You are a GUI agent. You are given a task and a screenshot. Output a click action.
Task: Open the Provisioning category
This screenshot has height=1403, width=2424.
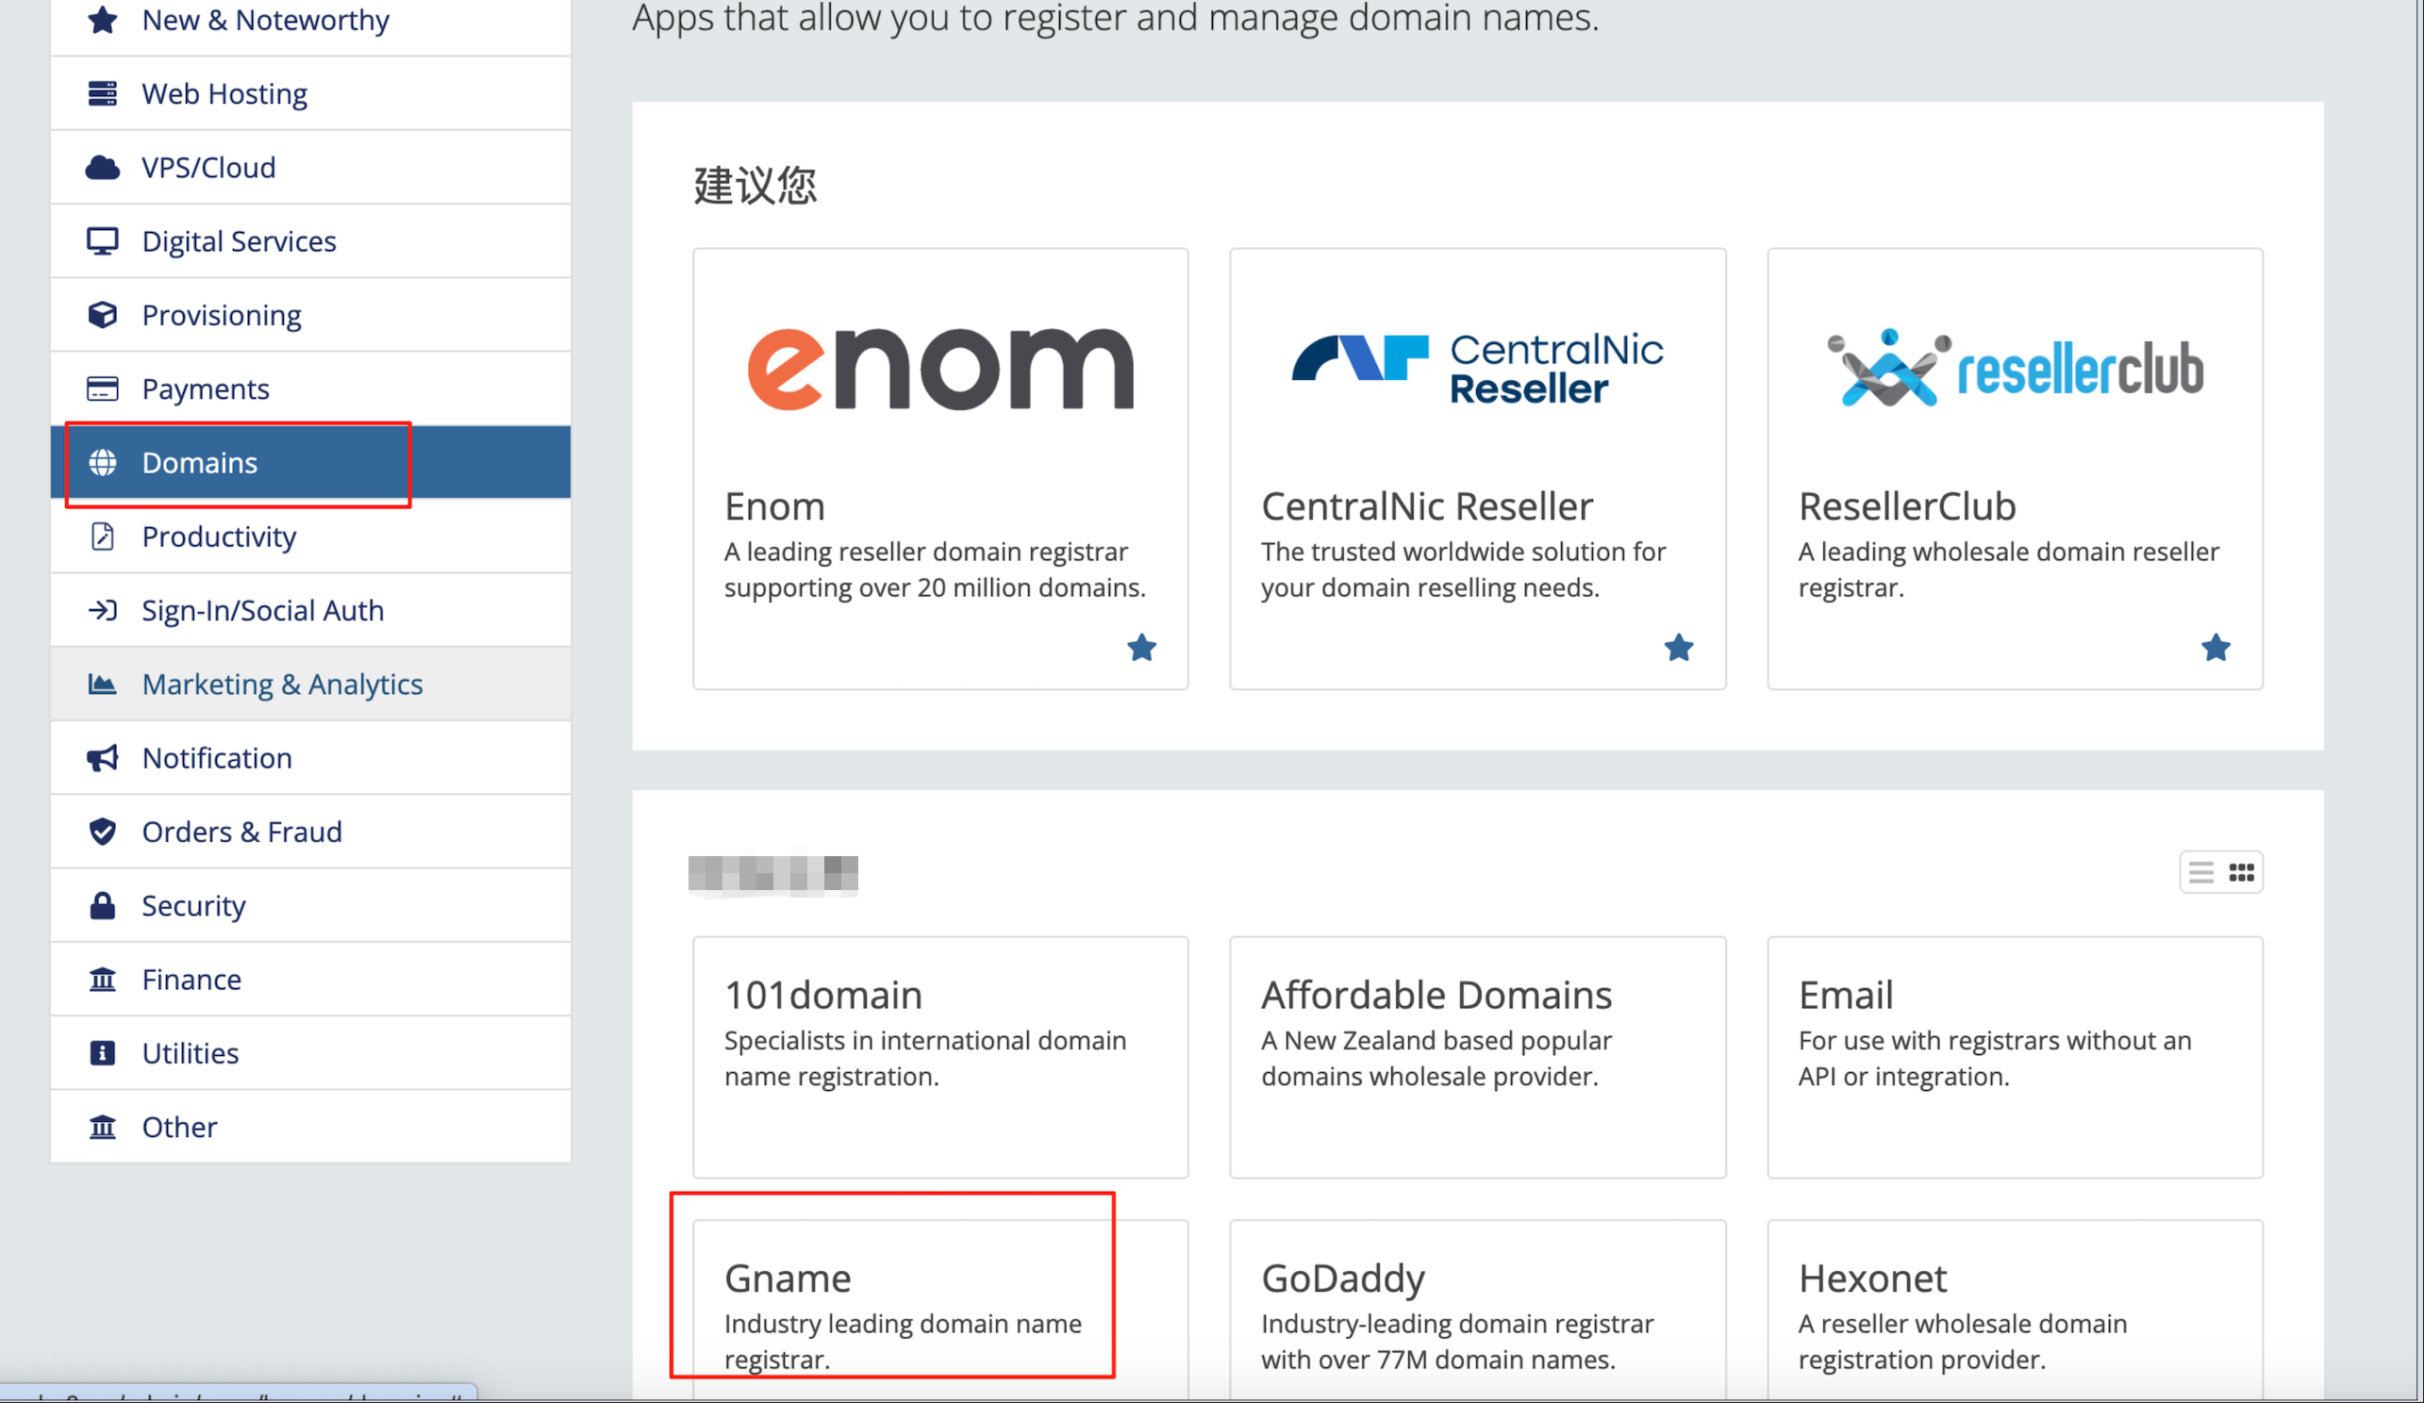coord(310,314)
